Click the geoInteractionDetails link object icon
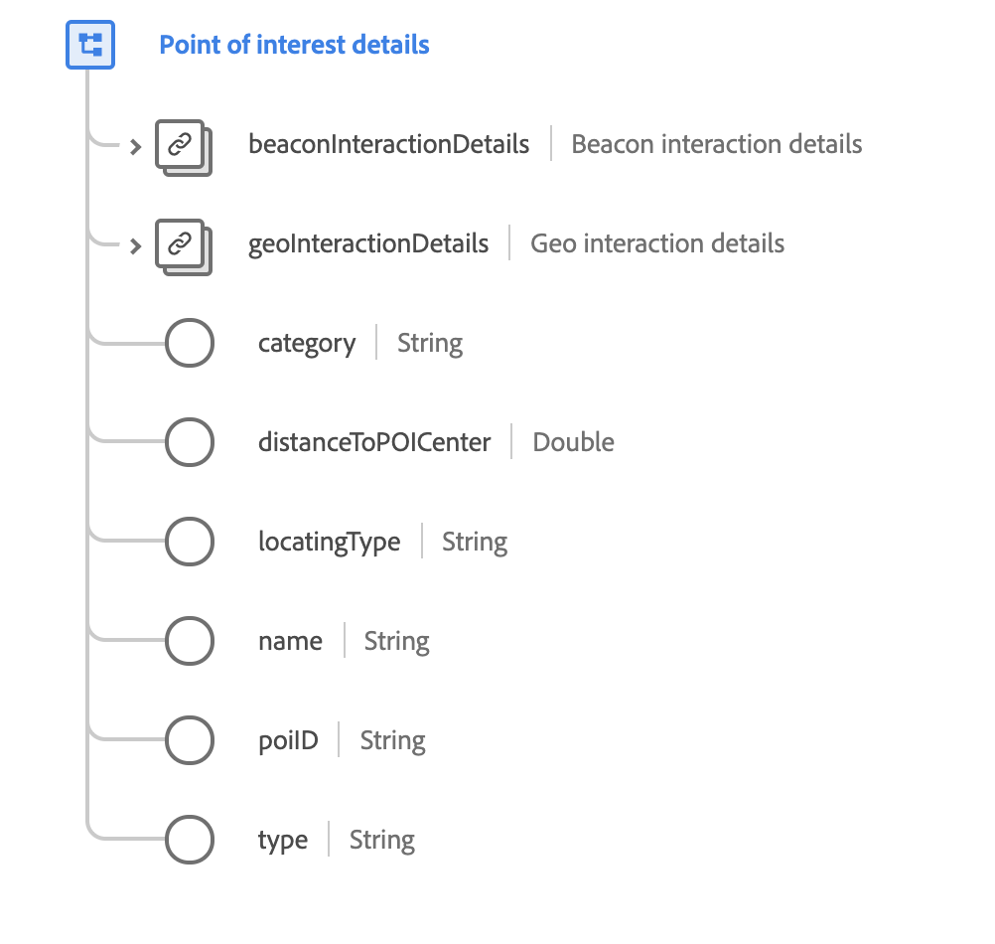 click(x=181, y=244)
